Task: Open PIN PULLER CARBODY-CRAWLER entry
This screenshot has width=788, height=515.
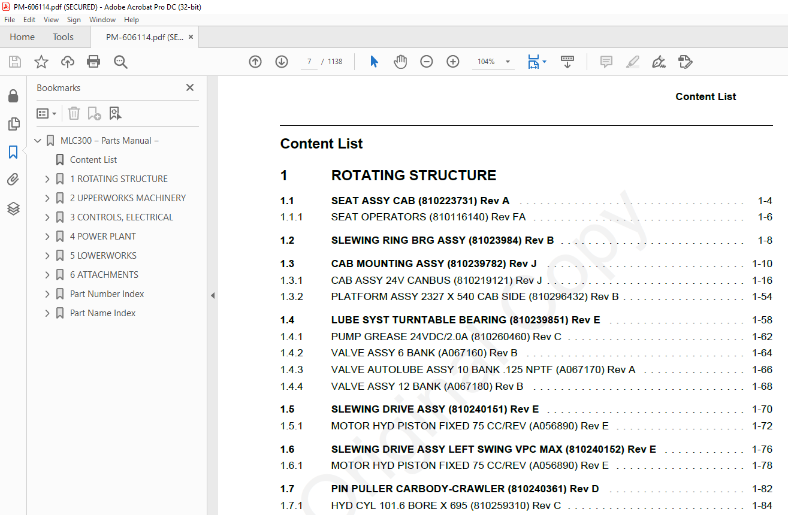Action: pyautogui.click(x=465, y=489)
